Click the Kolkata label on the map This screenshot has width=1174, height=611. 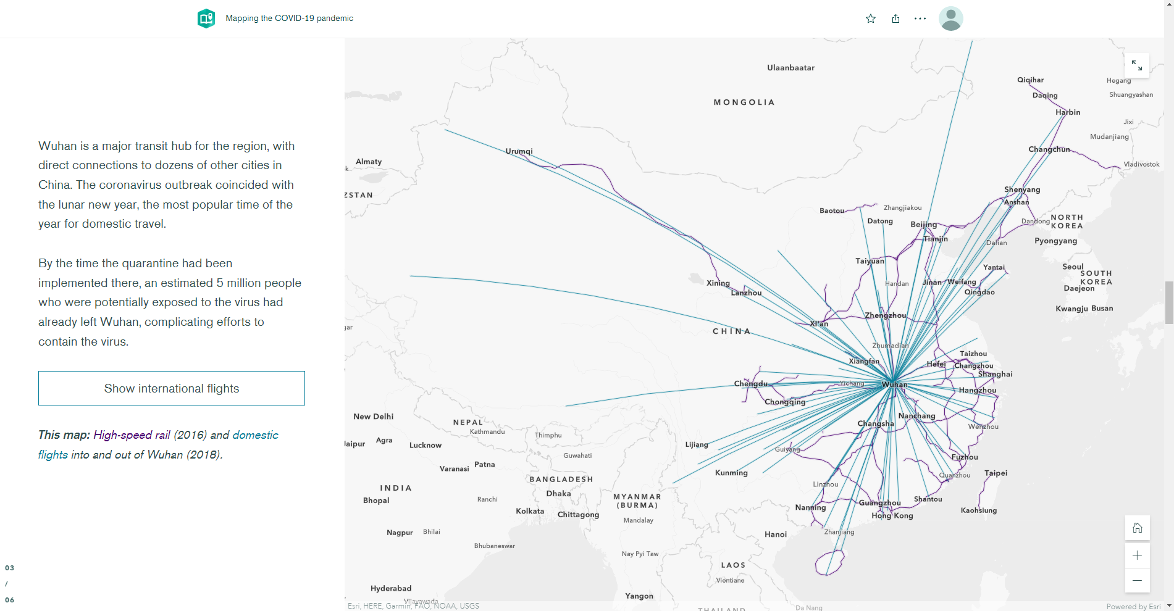pos(530,511)
